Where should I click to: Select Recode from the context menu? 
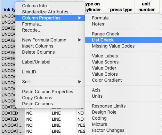click(x=32, y=30)
